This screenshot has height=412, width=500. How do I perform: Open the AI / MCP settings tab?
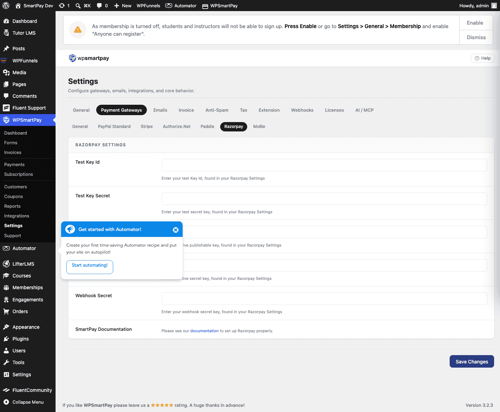365,110
